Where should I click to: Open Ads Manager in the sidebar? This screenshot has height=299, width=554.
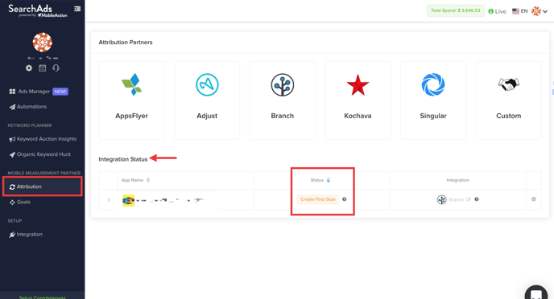34,92
